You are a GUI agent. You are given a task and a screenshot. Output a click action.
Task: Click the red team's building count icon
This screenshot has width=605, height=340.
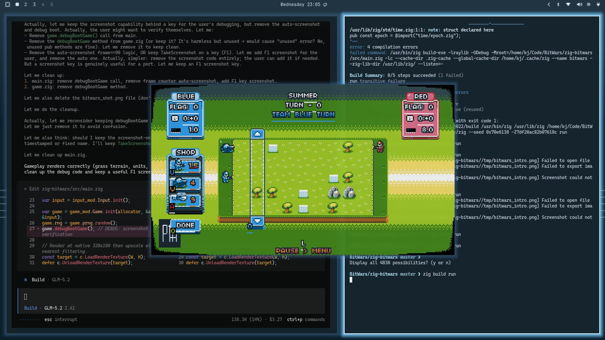pos(410,118)
